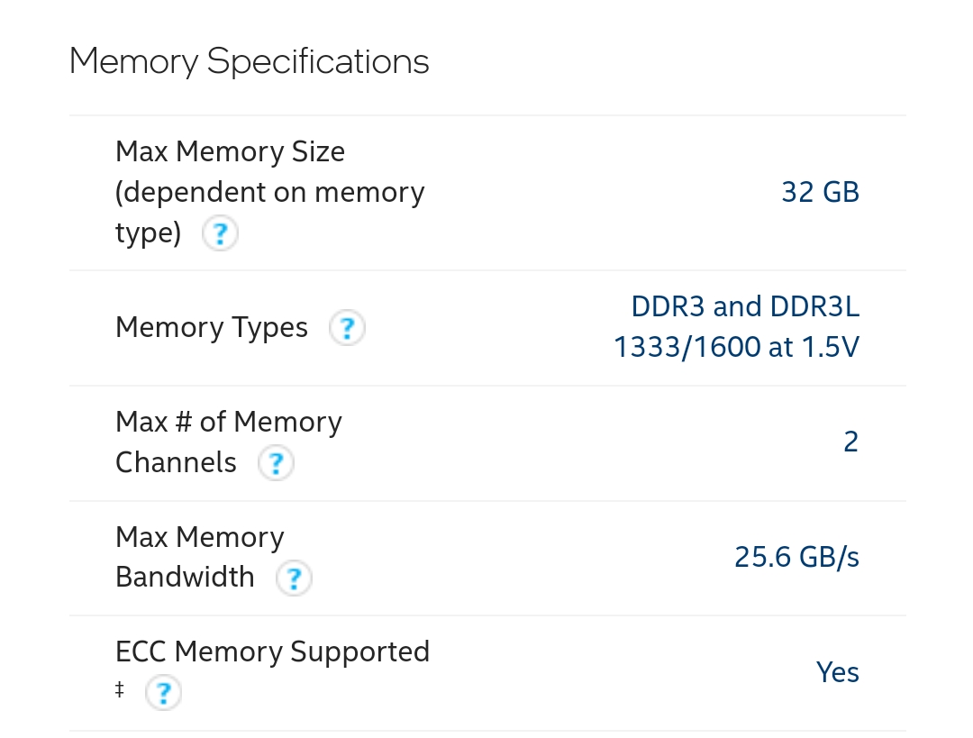Click the 25.6 GB/s bandwidth value
Image resolution: width=973 pixels, height=738 pixels.
coord(796,558)
